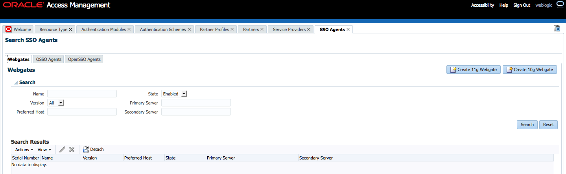Click the X Delete icon in Search Results toolbar
This screenshot has width=566, height=174.
[72, 149]
